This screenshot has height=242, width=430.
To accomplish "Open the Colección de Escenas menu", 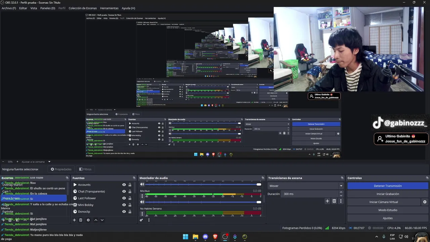I will (x=83, y=8).
